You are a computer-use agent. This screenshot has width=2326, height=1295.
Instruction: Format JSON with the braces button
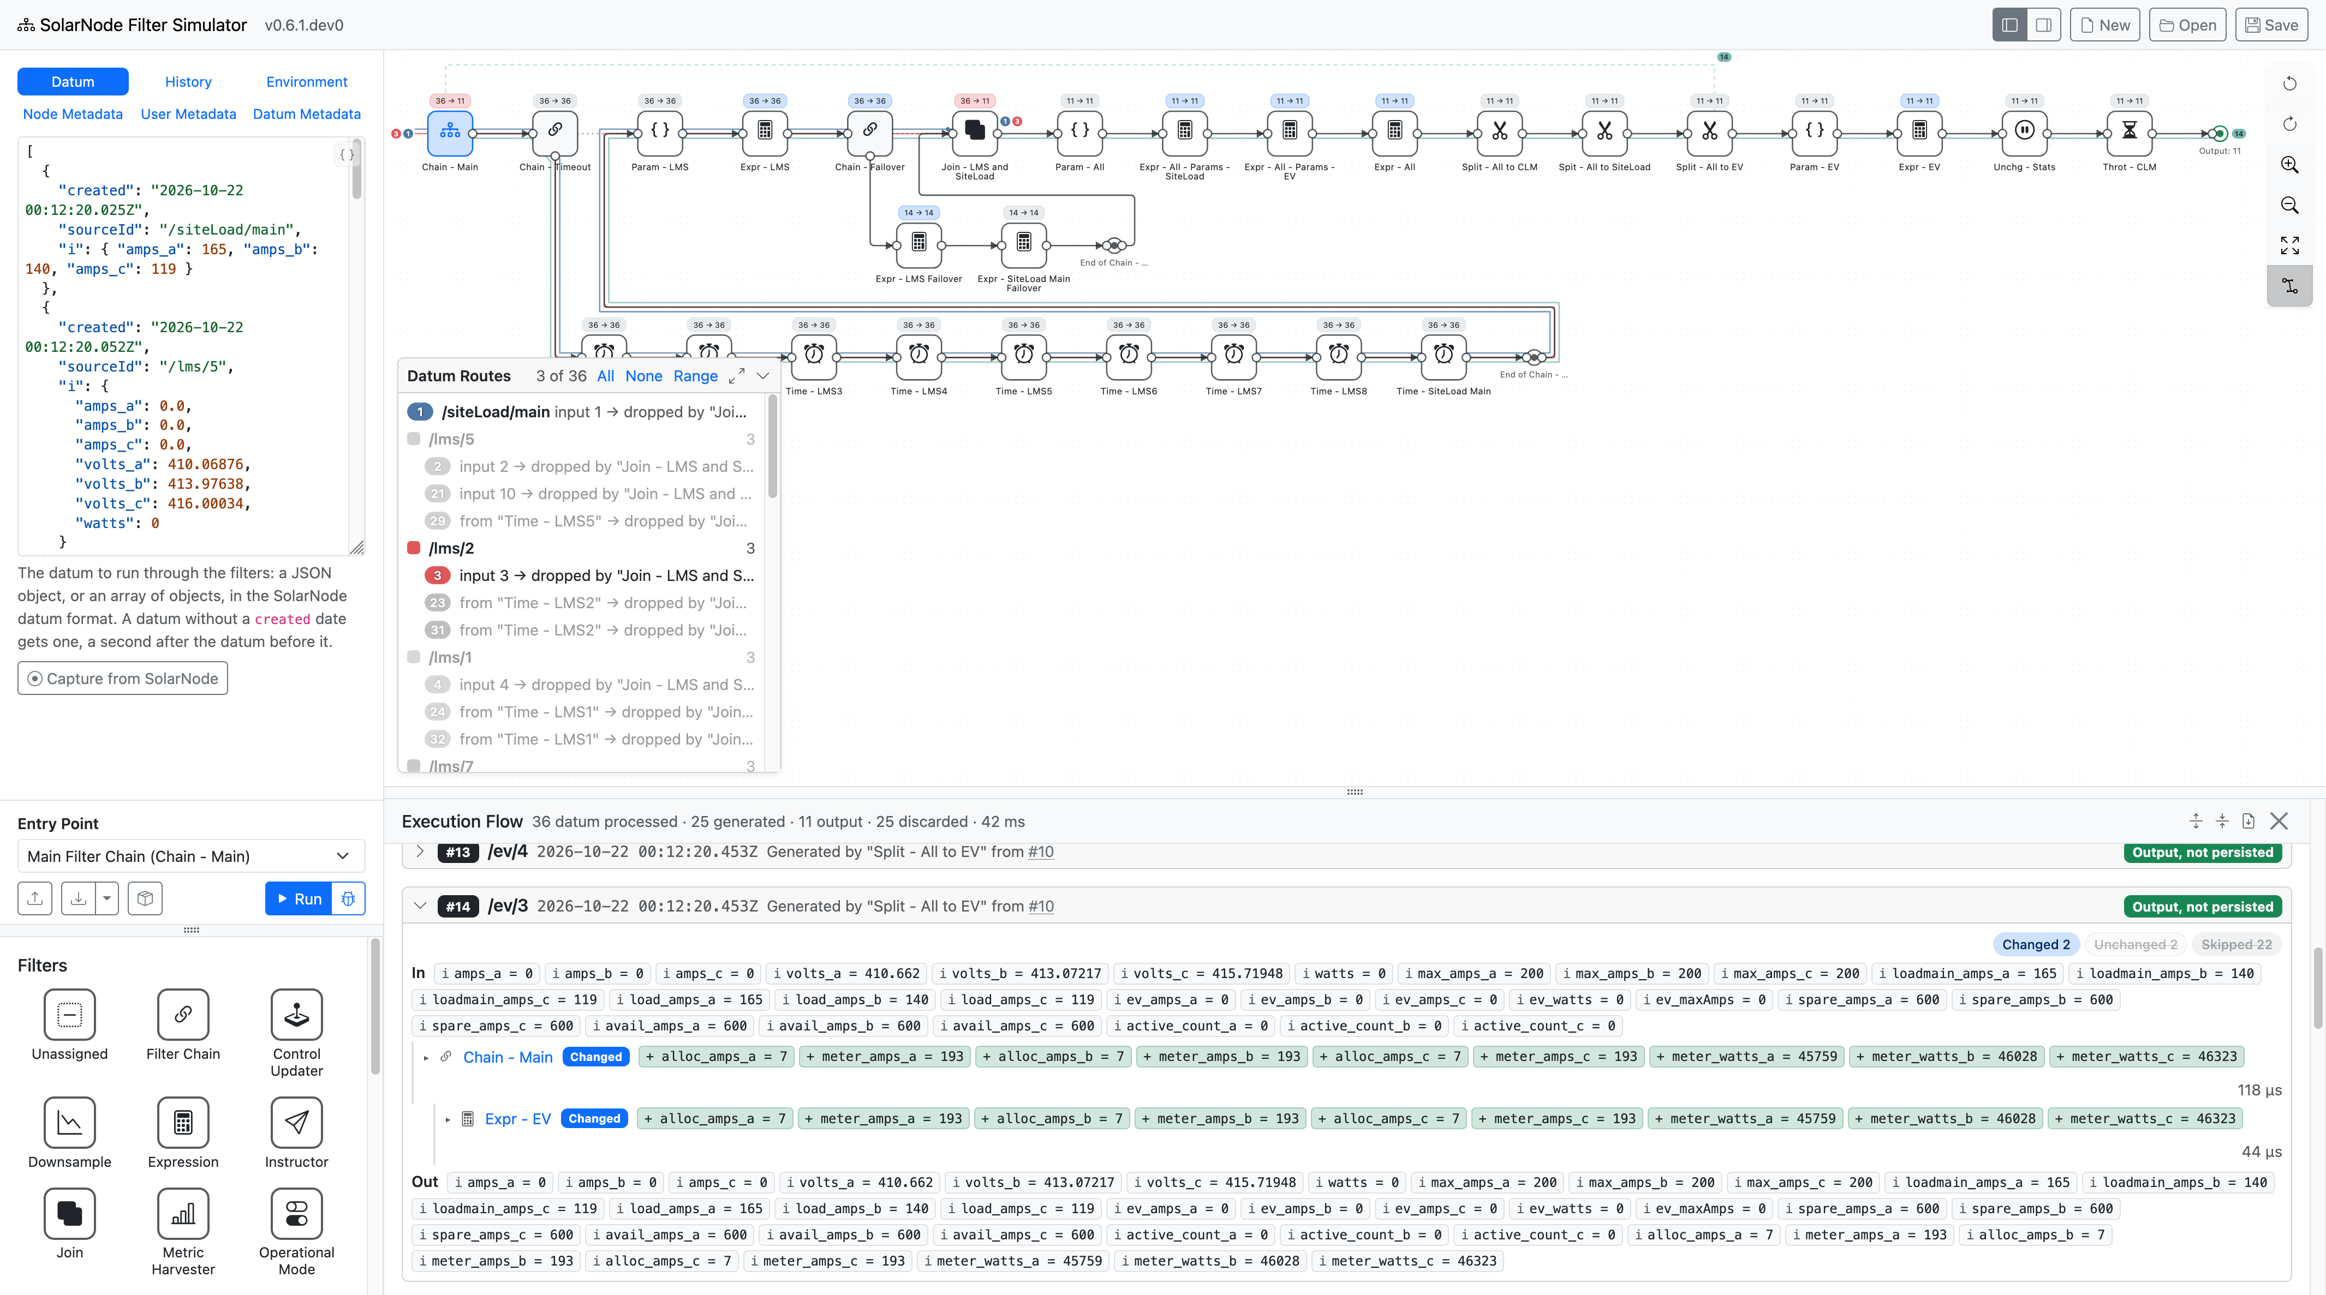(347, 154)
